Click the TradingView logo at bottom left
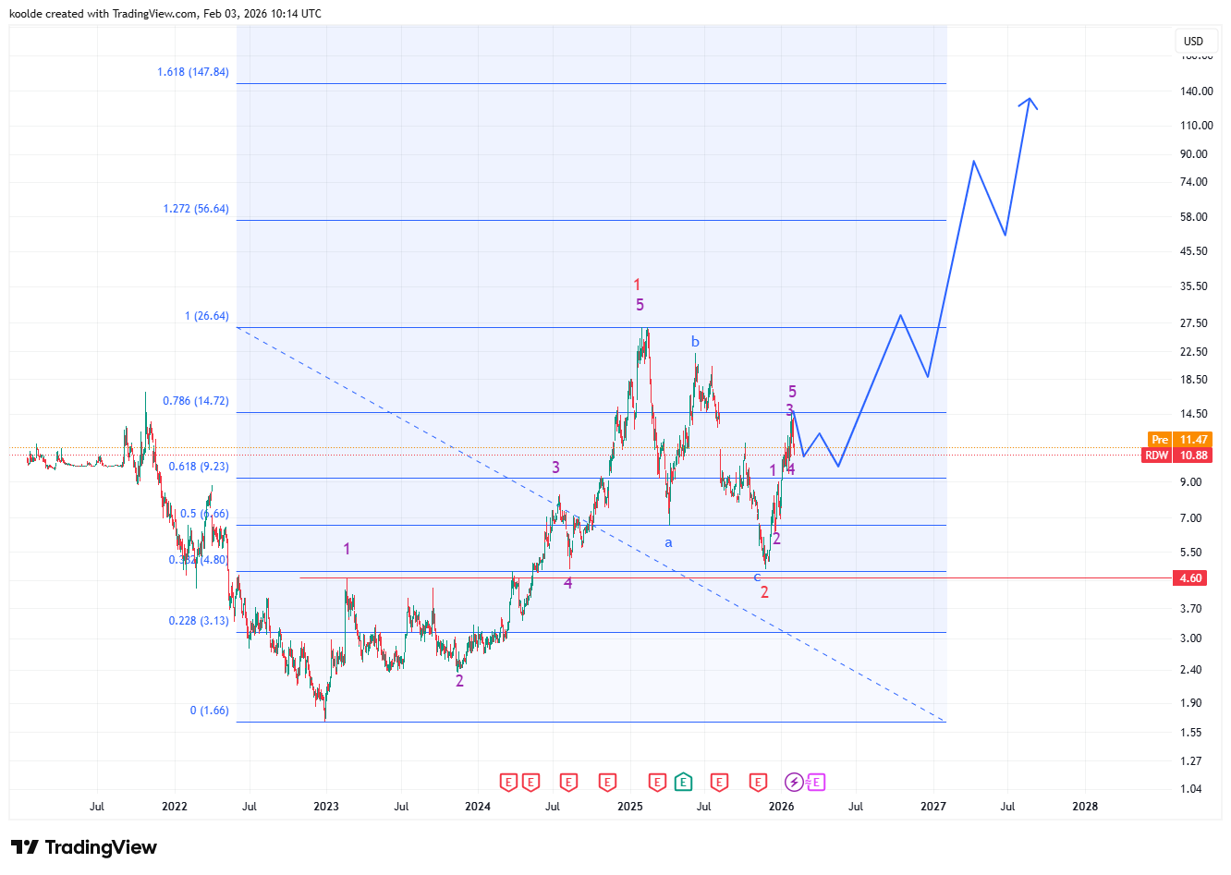This screenshot has height=875, width=1231. [x=84, y=847]
